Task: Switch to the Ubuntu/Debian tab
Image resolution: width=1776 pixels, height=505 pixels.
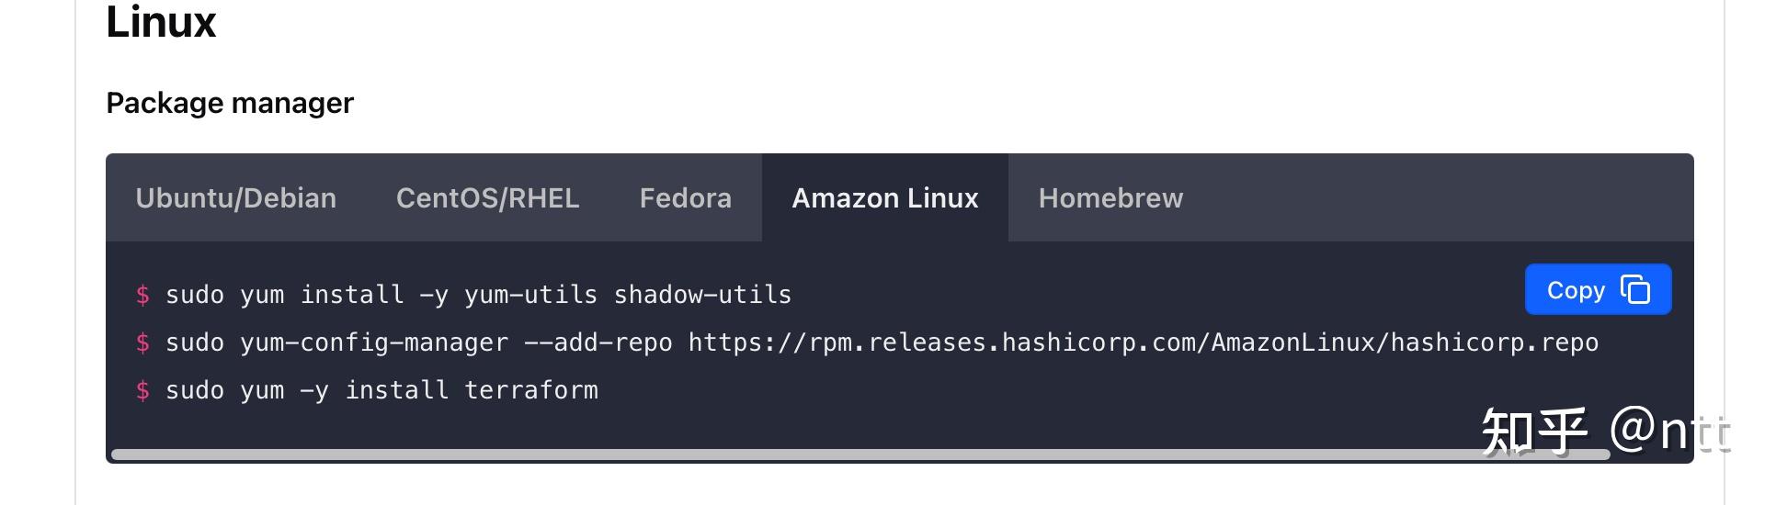Action: (x=235, y=198)
